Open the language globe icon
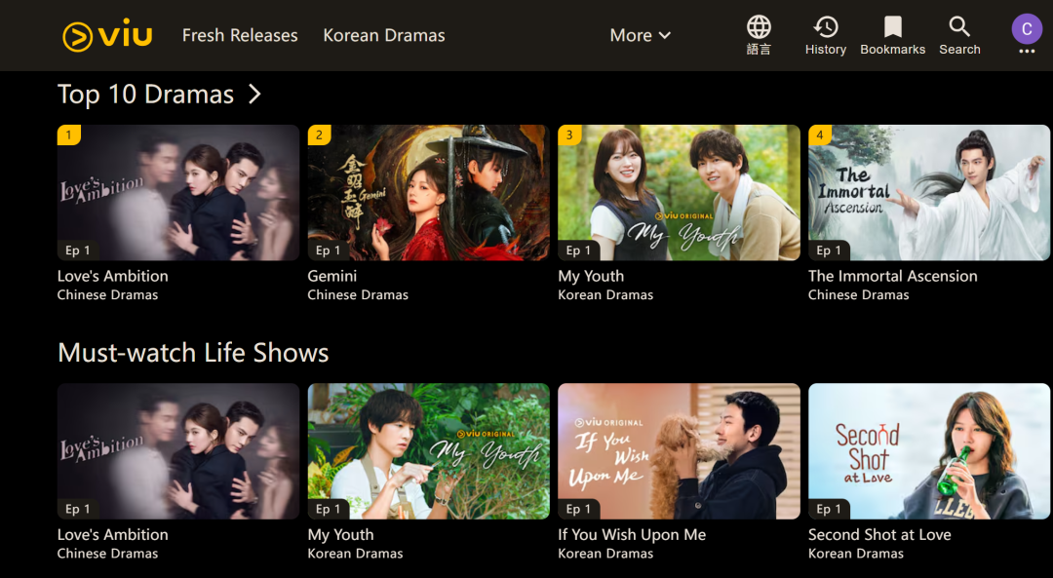This screenshot has height=578, width=1053. 759,27
